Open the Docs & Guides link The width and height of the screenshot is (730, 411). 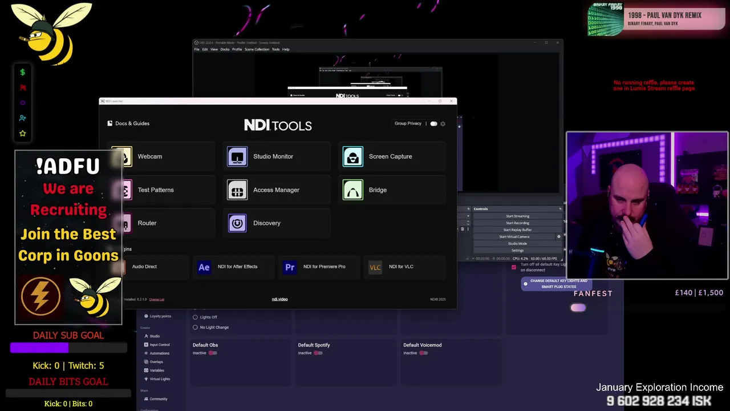[x=132, y=123]
